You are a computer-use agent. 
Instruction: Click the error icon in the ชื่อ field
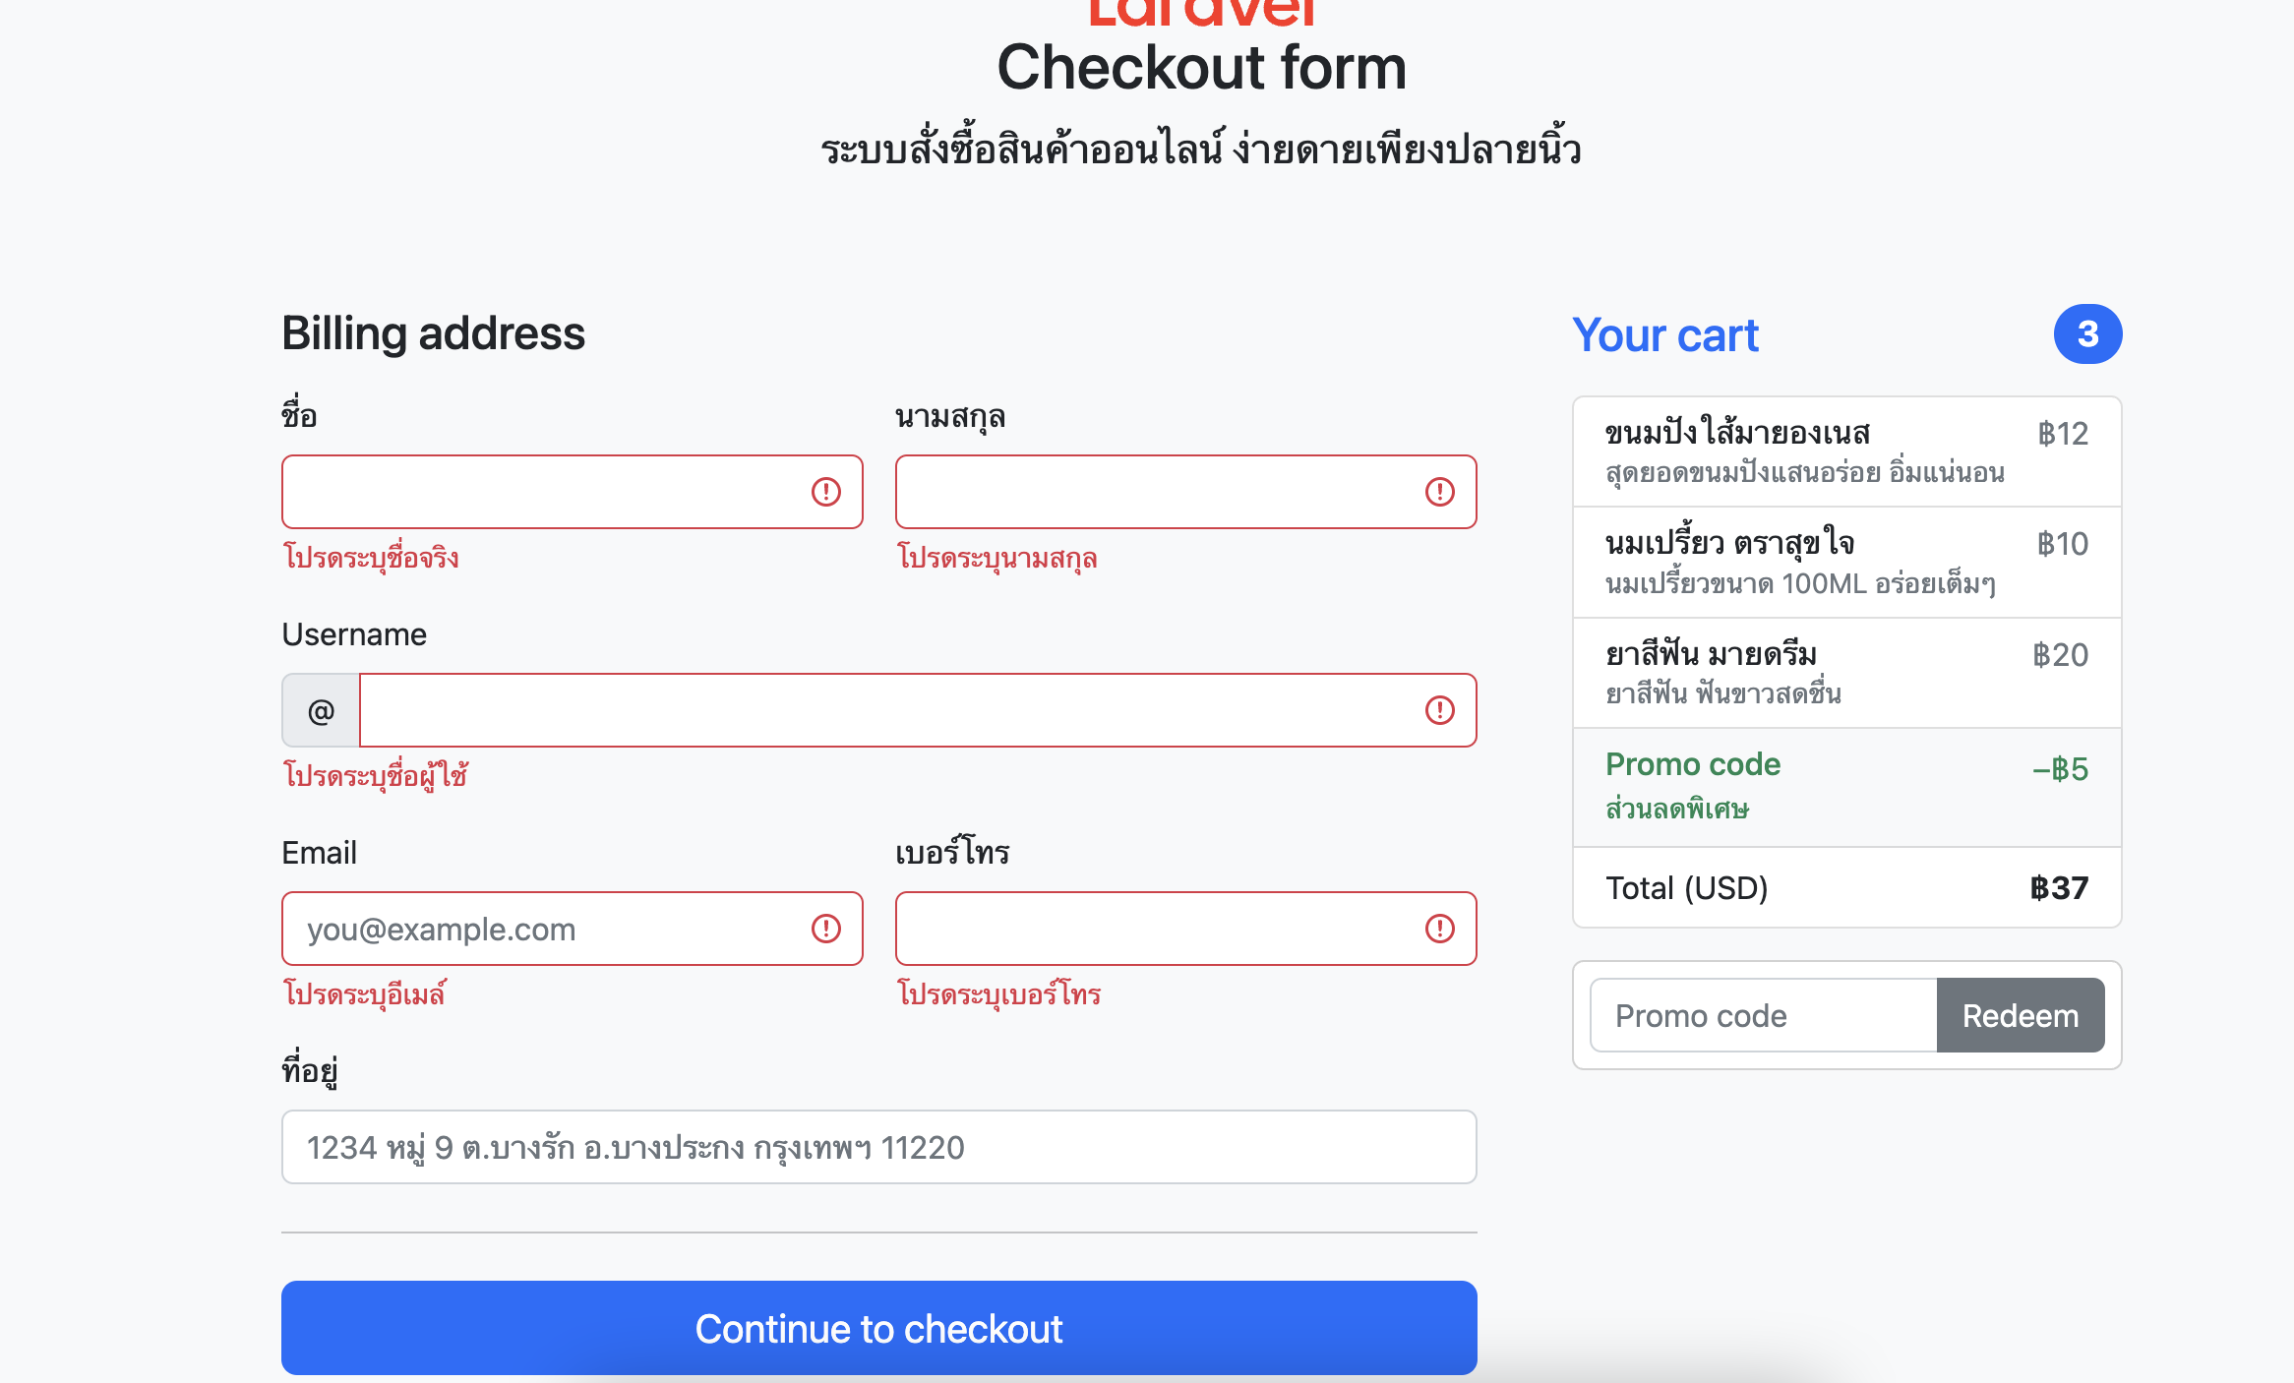(824, 492)
